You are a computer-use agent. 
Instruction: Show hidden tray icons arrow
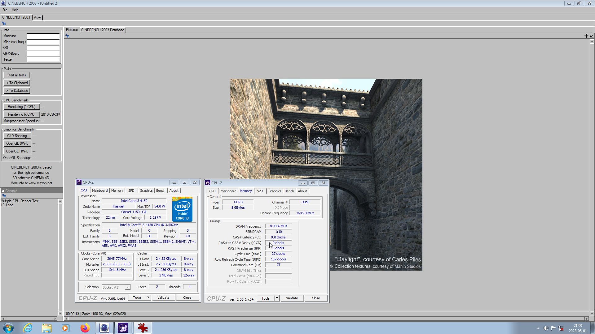pos(538,328)
